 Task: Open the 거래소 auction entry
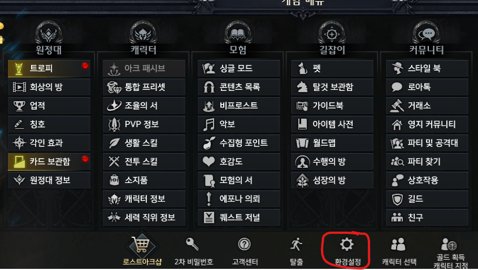(427, 106)
